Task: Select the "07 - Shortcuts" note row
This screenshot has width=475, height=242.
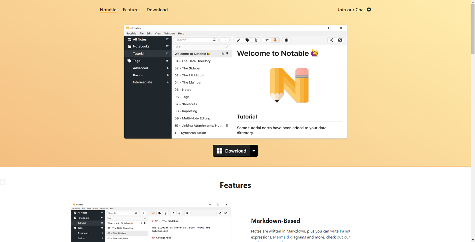Action: point(202,104)
